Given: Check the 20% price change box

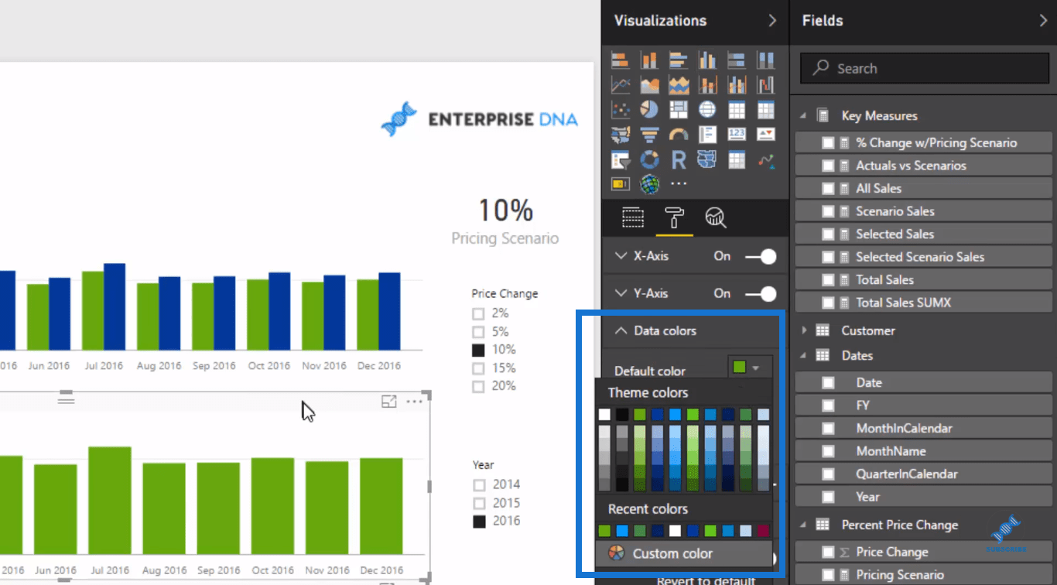Looking at the screenshot, I should pyautogui.click(x=478, y=386).
